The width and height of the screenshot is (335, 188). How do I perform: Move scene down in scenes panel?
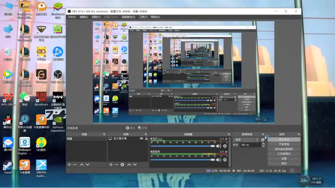(88, 165)
